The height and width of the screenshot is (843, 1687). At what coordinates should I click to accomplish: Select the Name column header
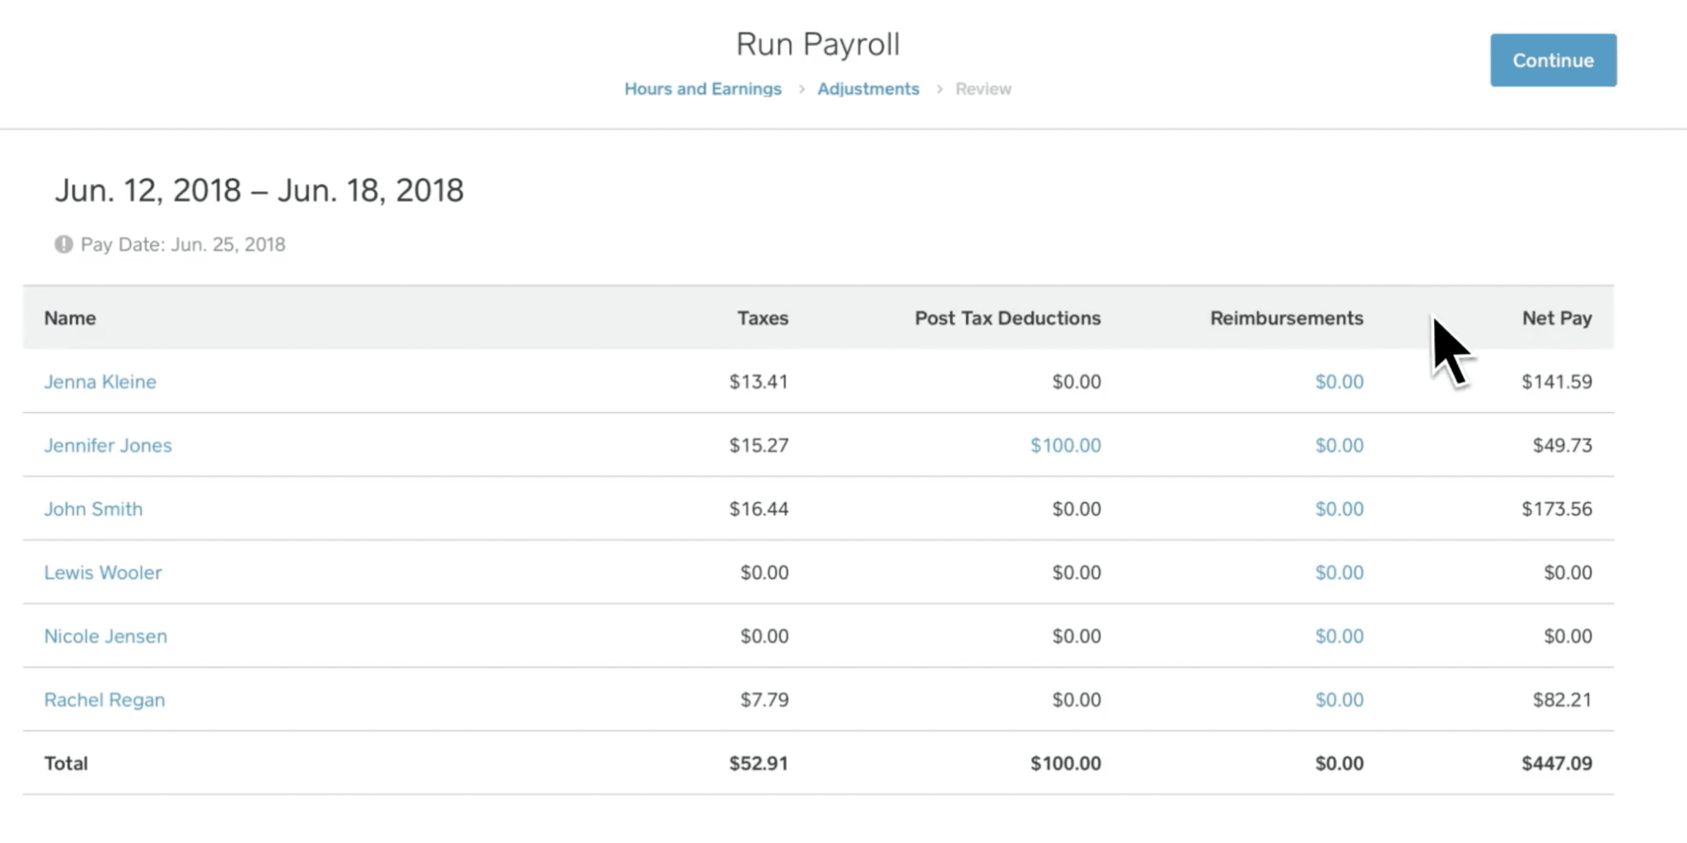click(x=69, y=318)
